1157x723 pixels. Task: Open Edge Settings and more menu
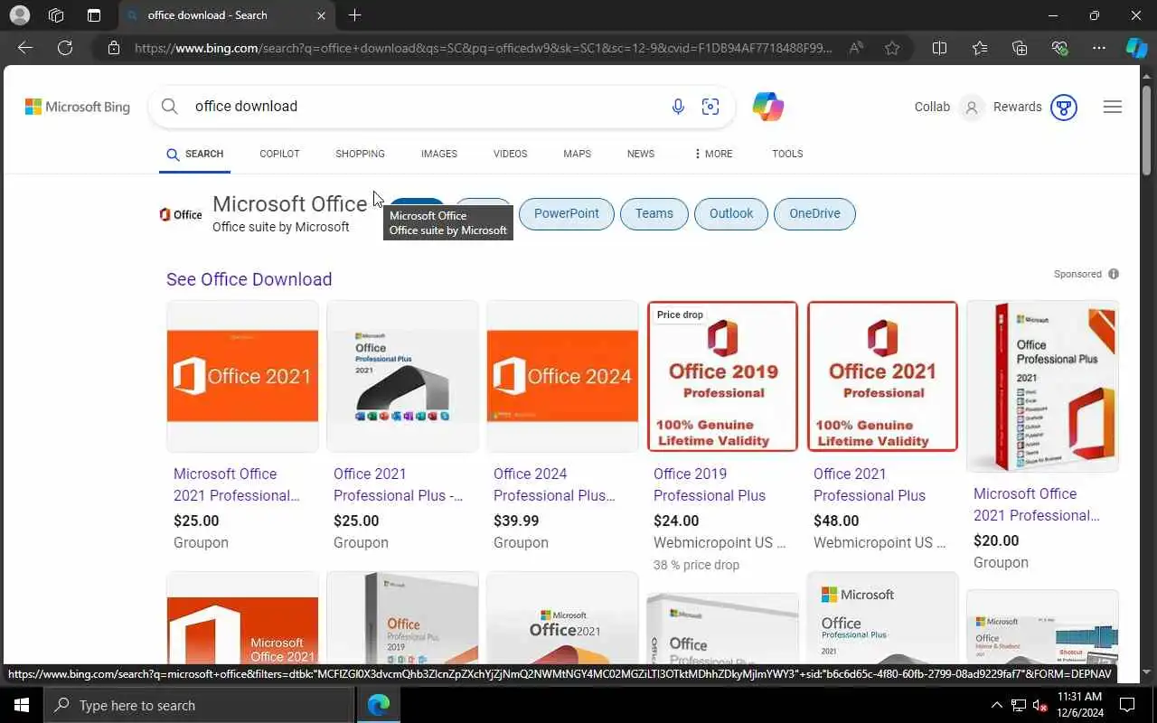[x=1099, y=48]
